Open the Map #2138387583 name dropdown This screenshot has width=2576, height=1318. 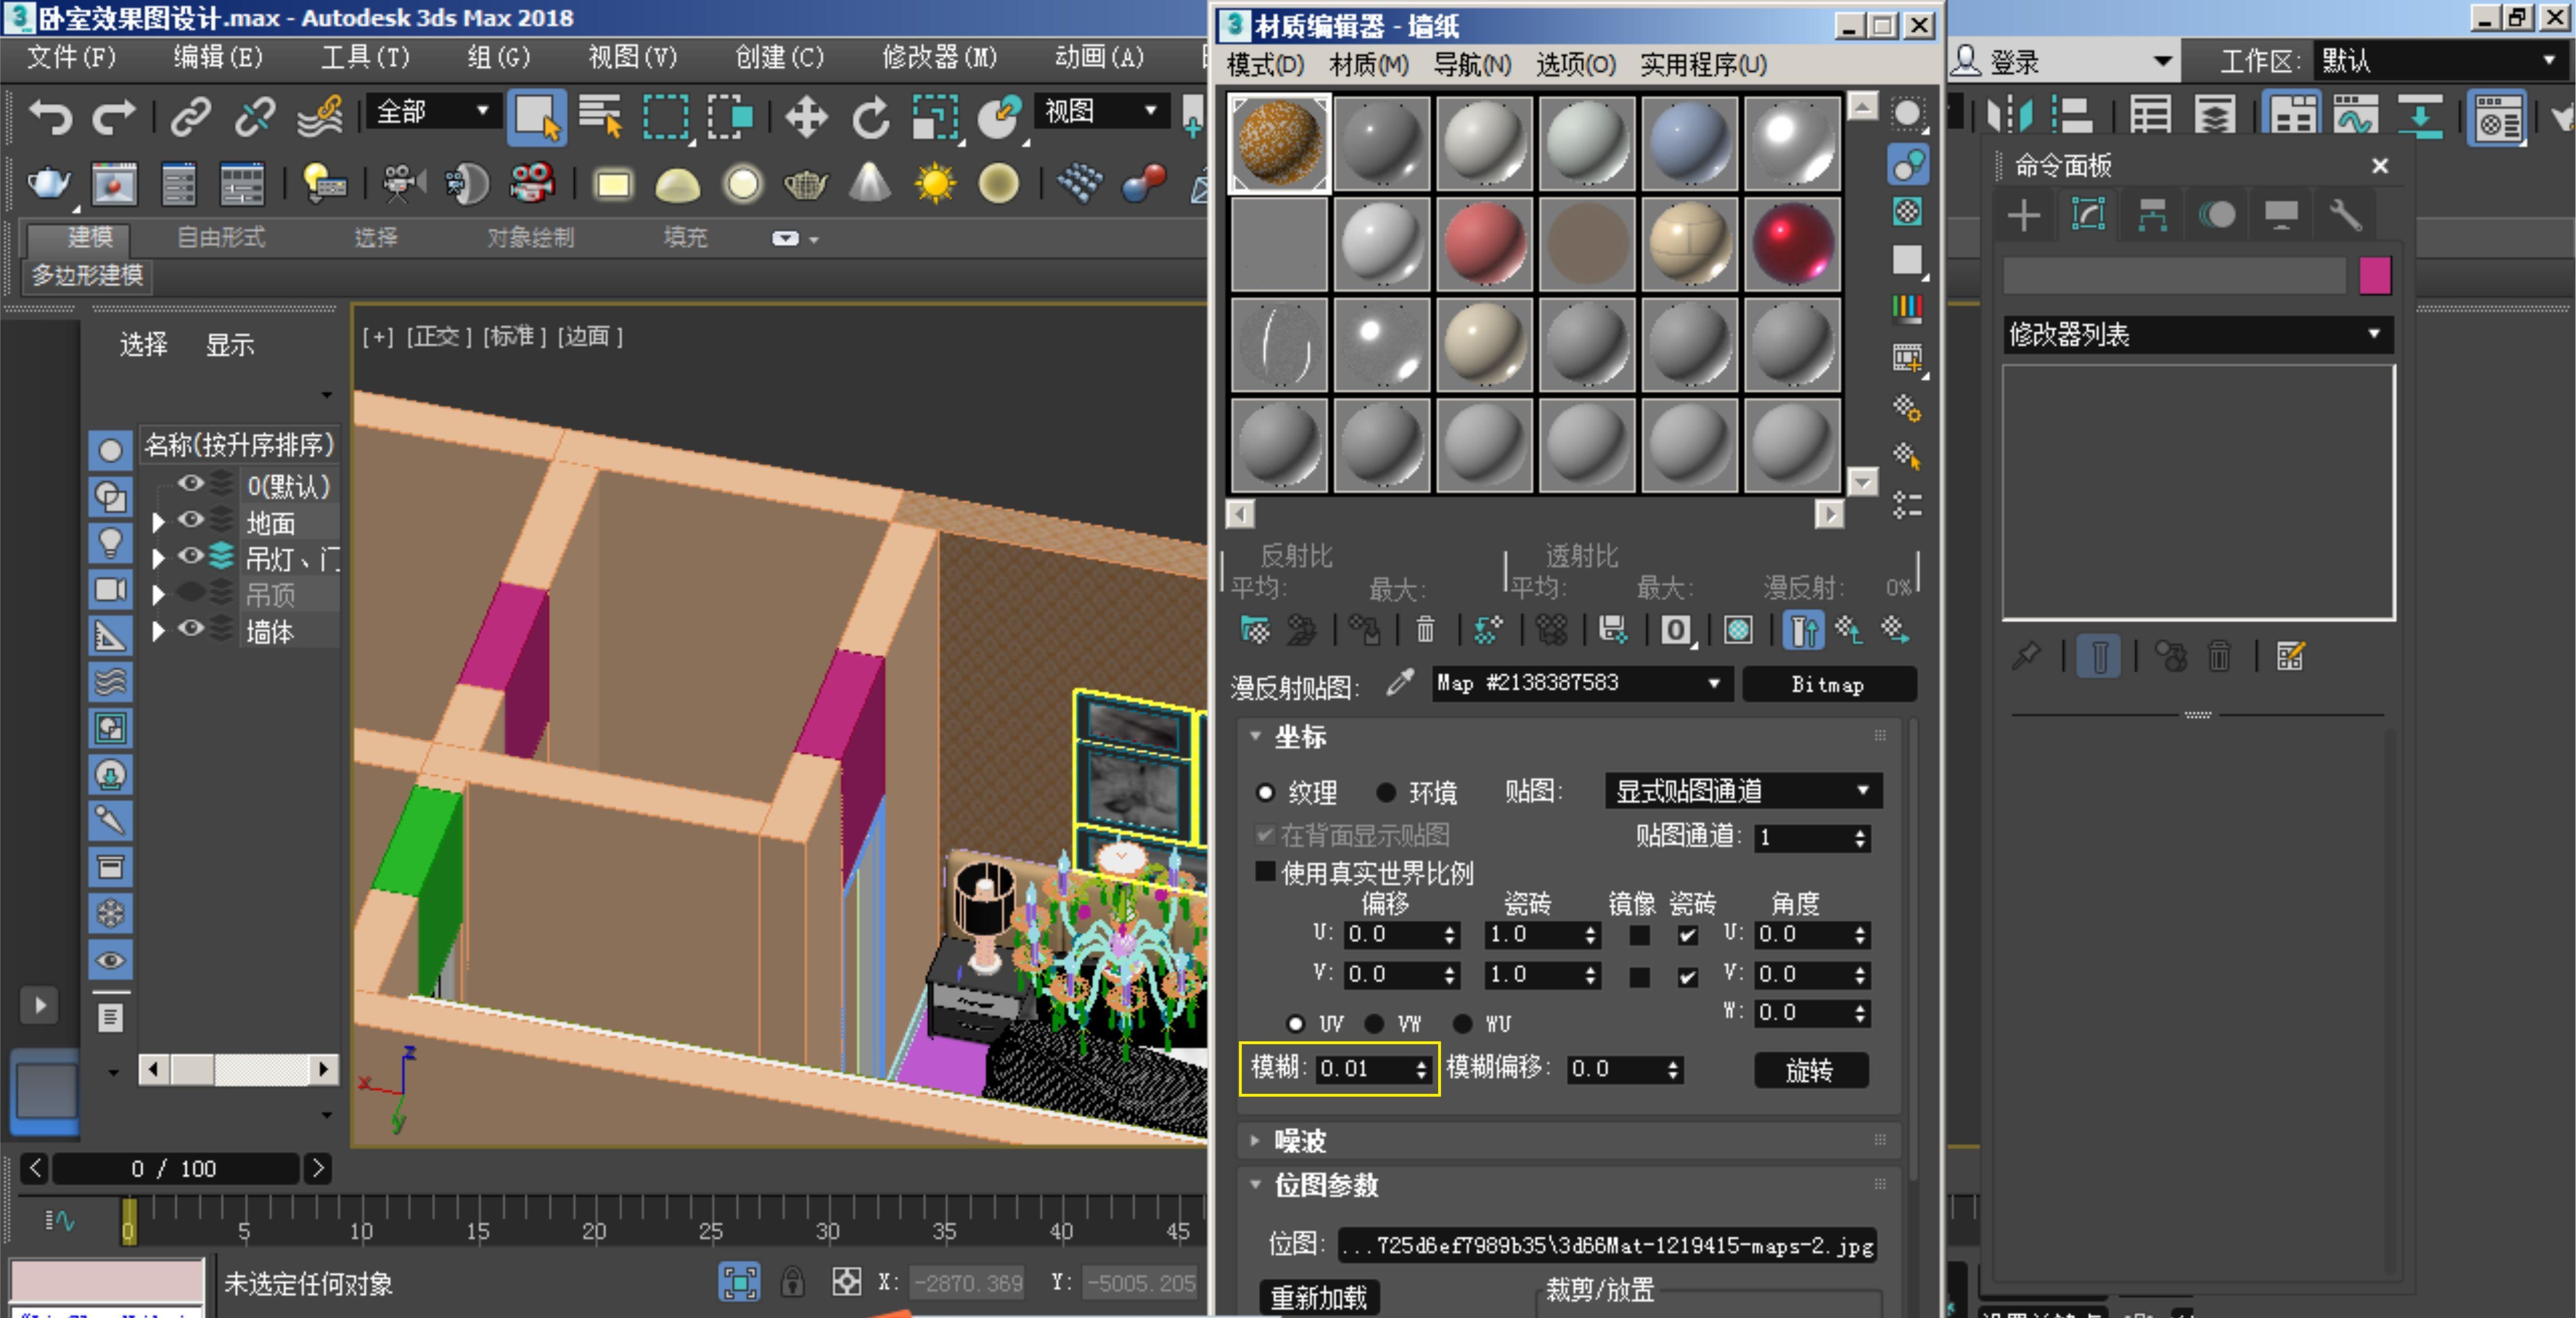coord(1582,684)
